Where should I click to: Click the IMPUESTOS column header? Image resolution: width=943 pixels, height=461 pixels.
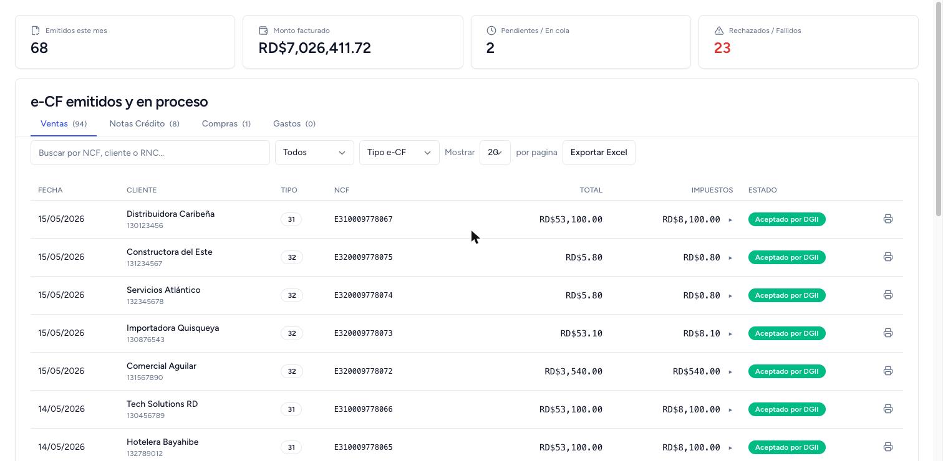tap(712, 190)
